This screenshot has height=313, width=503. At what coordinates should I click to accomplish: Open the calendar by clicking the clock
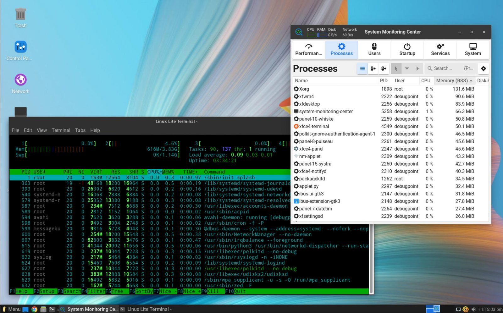[x=489, y=309]
